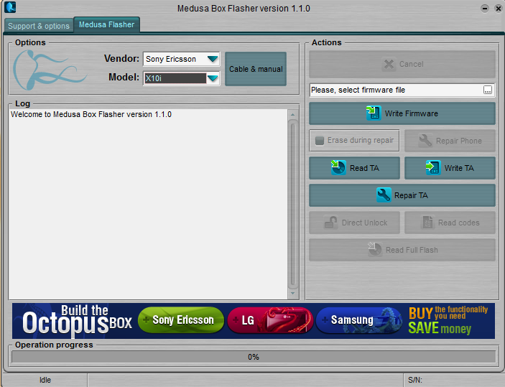Click the Write Firmware button label
This screenshot has width=505, height=387.
coord(412,113)
